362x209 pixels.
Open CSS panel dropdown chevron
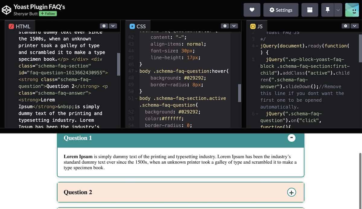click(234, 26)
